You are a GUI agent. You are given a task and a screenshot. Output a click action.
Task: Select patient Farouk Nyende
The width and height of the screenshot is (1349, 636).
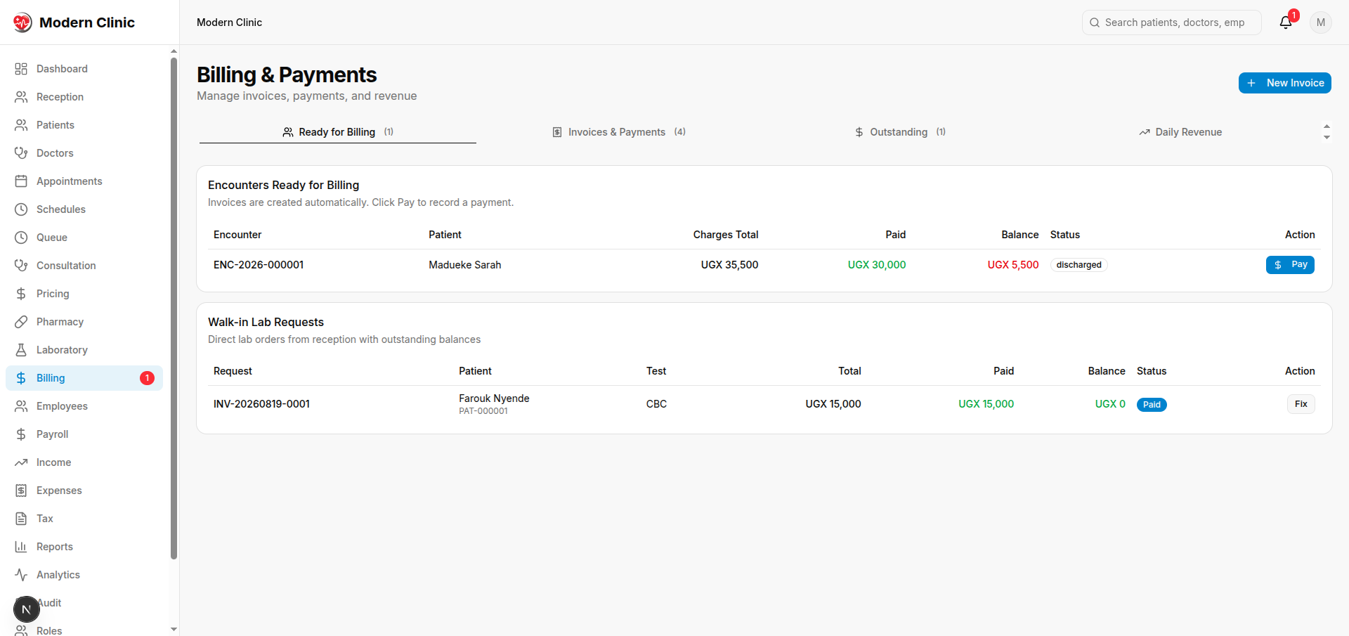click(x=494, y=398)
